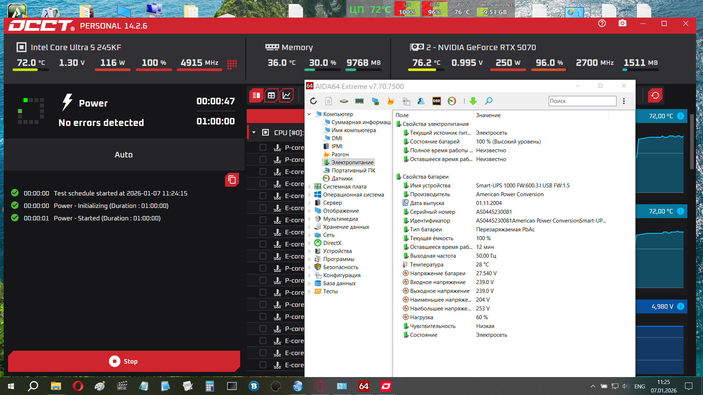Click the ENG language indicator
703x395 pixels.
click(x=640, y=386)
